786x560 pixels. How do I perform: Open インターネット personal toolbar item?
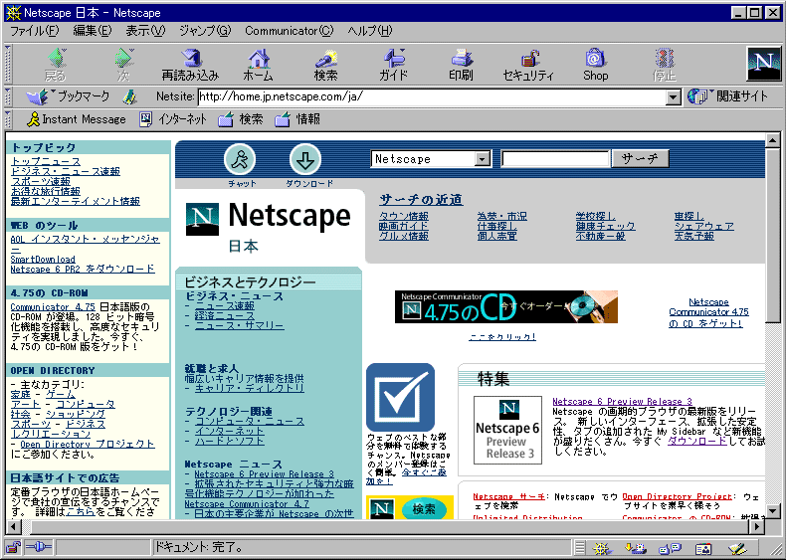pyautogui.click(x=173, y=119)
